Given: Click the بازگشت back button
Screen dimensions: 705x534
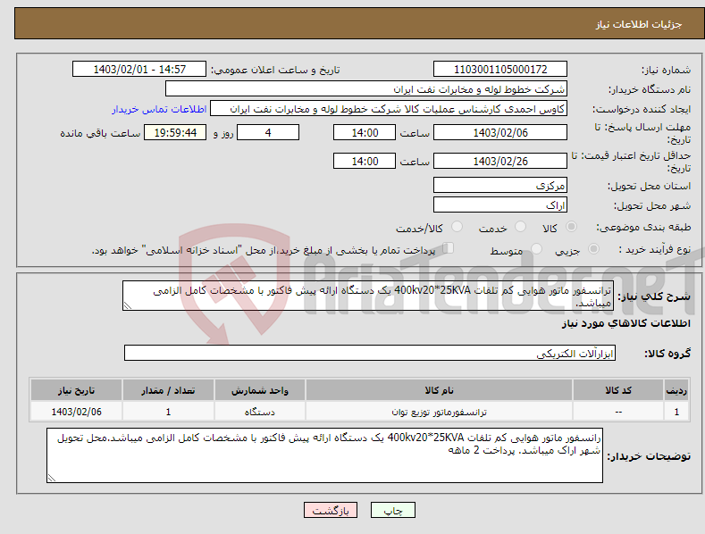Looking at the screenshot, I should pos(331,510).
